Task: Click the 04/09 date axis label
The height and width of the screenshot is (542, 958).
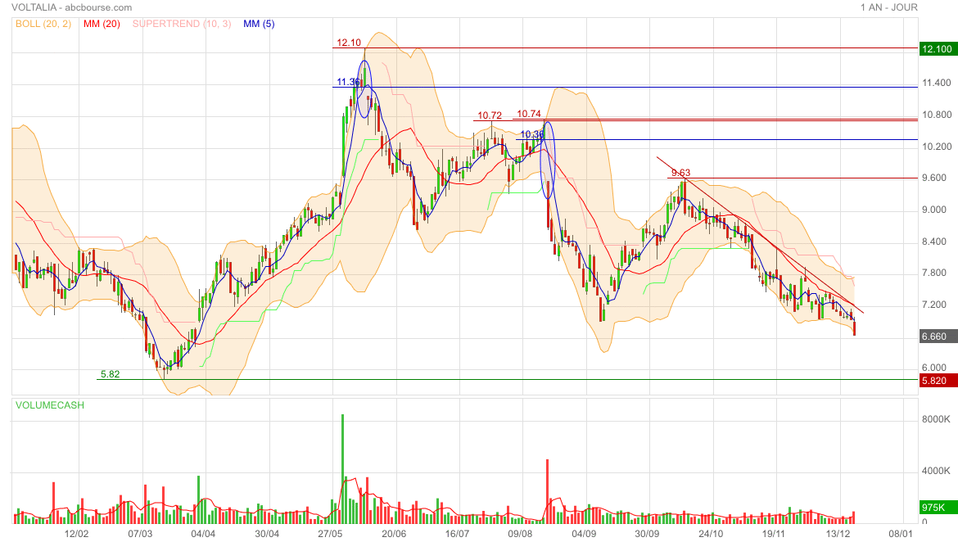Action: 584,534
